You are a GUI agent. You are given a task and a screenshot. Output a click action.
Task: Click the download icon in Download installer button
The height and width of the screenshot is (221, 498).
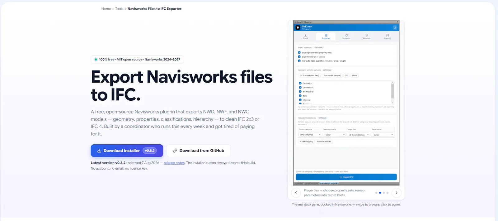pyautogui.click(x=99, y=151)
